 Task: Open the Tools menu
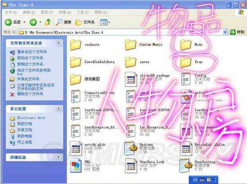pos(83,12)
